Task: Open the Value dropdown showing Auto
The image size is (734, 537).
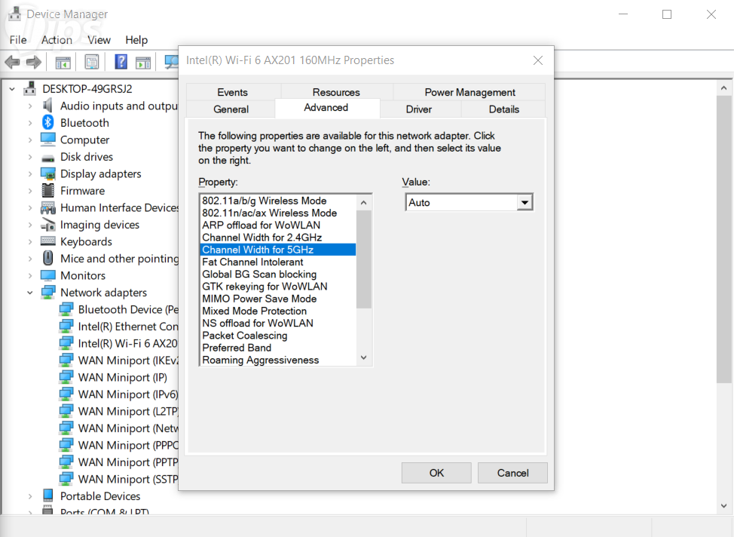Action: (525, 202)
